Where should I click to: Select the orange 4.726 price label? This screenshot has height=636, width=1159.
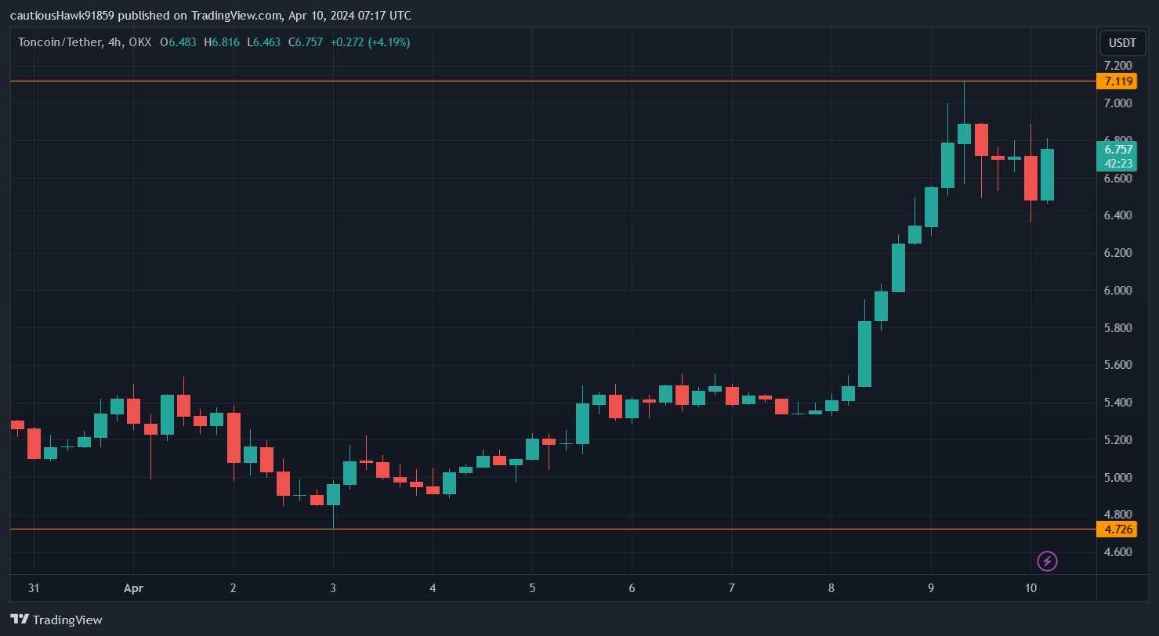(x=1117, y=529)
